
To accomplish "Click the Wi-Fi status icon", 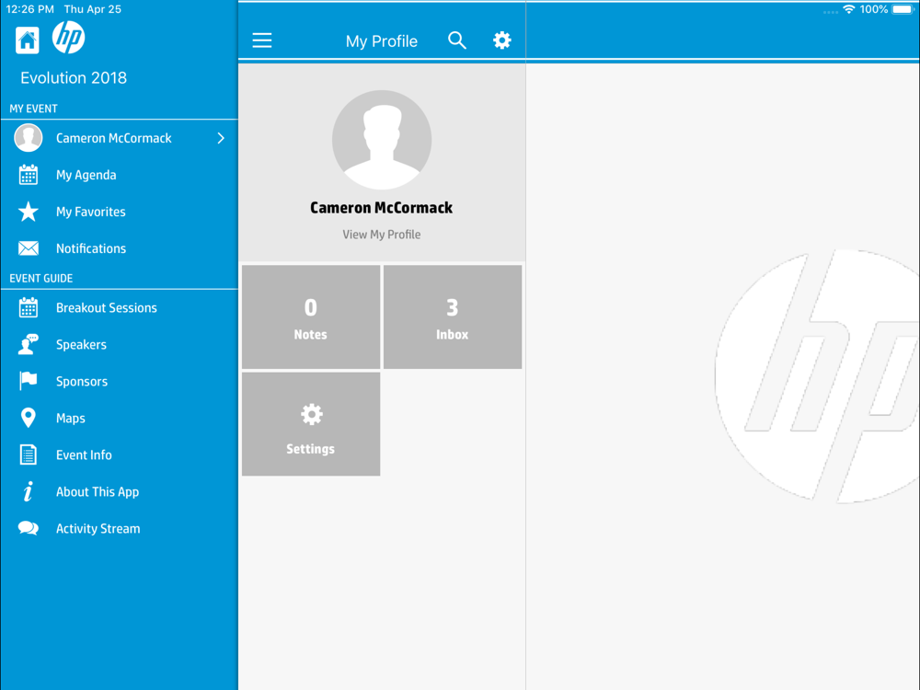I will pos(848,9).
